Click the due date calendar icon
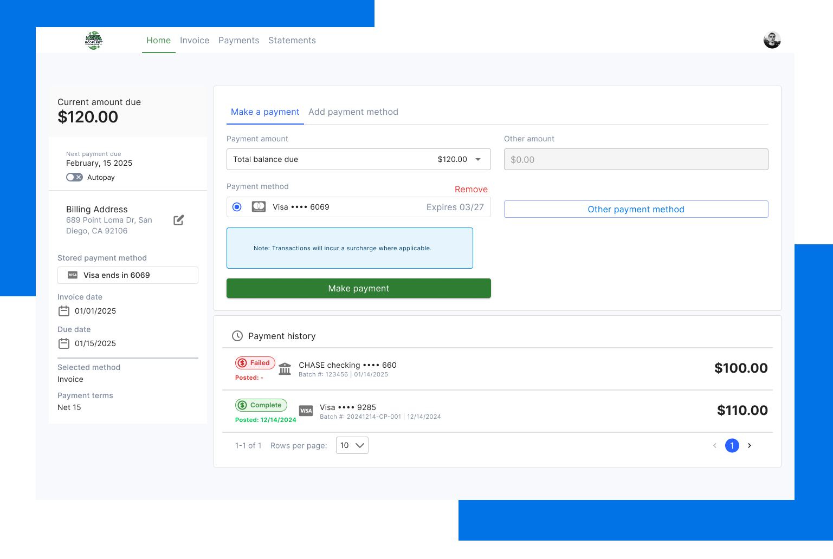 point(64,343)
